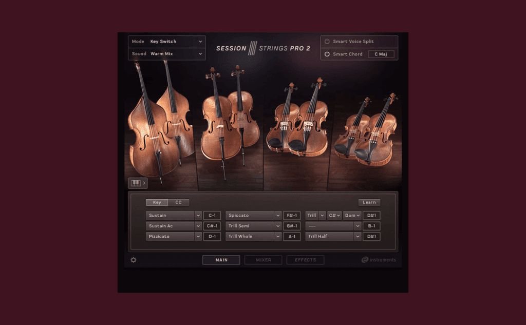
Task: Click the Smart Chord label
Action: pyautogui.click(x=348, y=54)
